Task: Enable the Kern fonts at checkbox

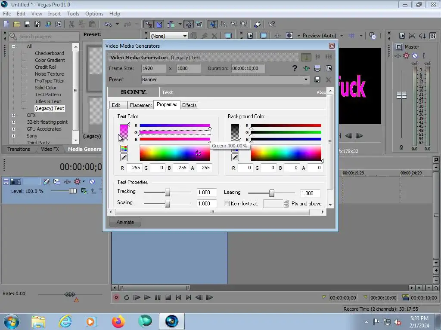Action: point(227,203)
